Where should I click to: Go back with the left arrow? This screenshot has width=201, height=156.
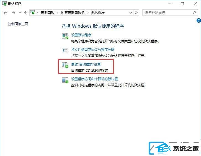5,13
